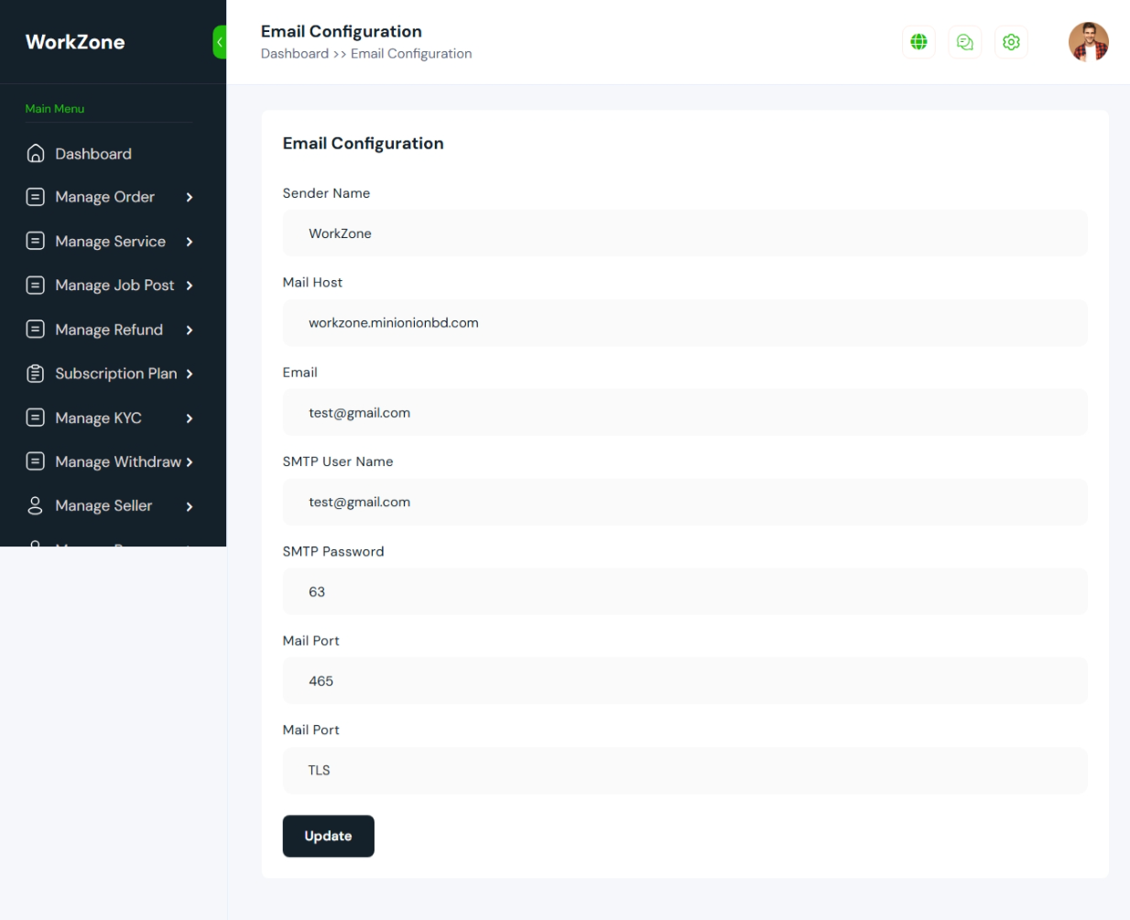Focus the Email field

click(x=684, y=413)
